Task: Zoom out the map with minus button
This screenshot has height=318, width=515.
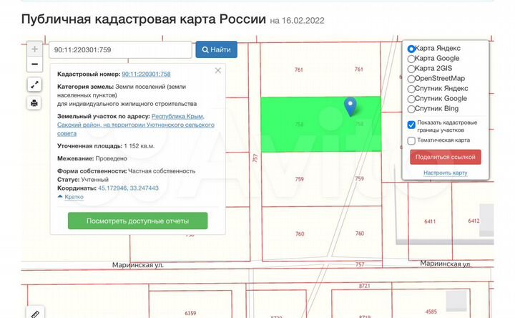Action: [x=34, y=64]
